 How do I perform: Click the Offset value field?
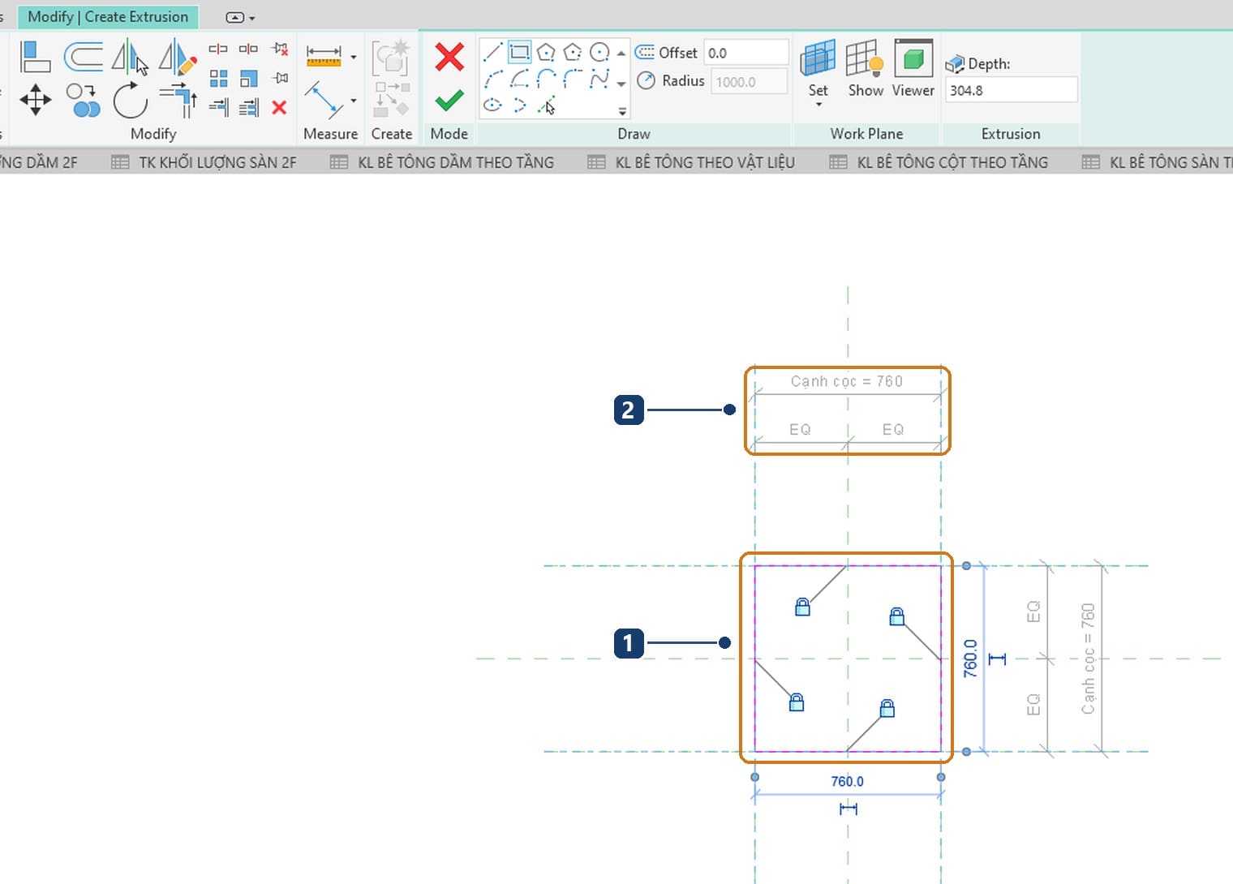tap(745, 53)
